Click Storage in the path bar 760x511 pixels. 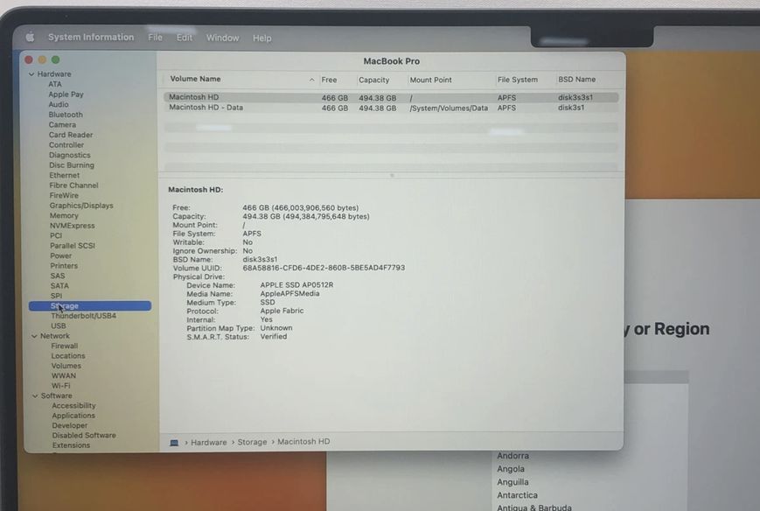pyautogui.click(x=252, y=442)
